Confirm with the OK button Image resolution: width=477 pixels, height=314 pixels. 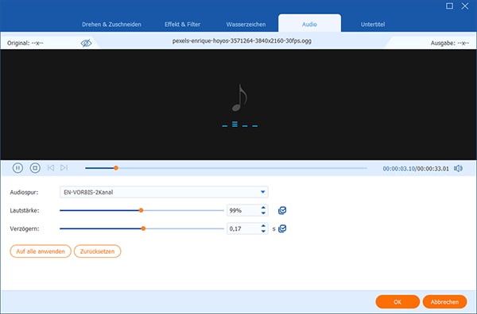coord(397,302)
